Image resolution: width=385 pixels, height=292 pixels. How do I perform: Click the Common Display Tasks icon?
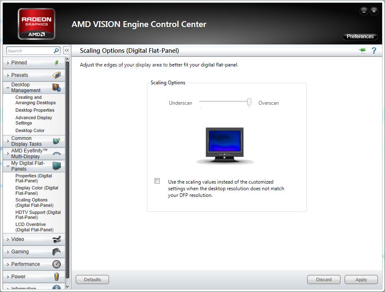click(57, 141)
